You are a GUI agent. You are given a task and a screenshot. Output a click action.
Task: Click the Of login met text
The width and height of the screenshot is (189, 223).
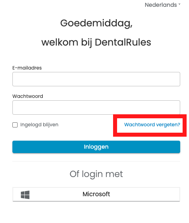(96, 174)
